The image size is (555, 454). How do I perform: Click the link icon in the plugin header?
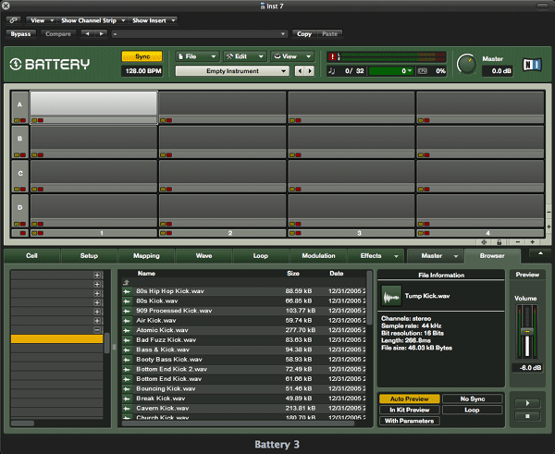(15, 19)
